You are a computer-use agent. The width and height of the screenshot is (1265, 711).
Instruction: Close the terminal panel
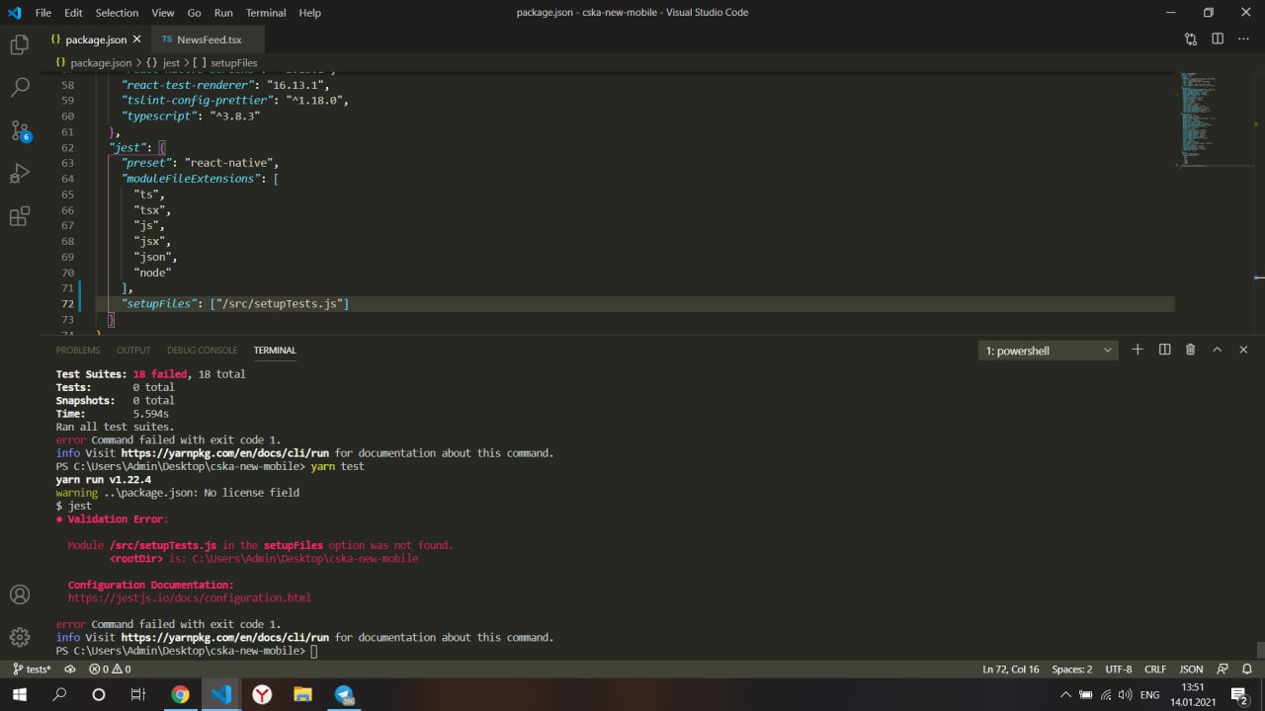click(1243, 350)
